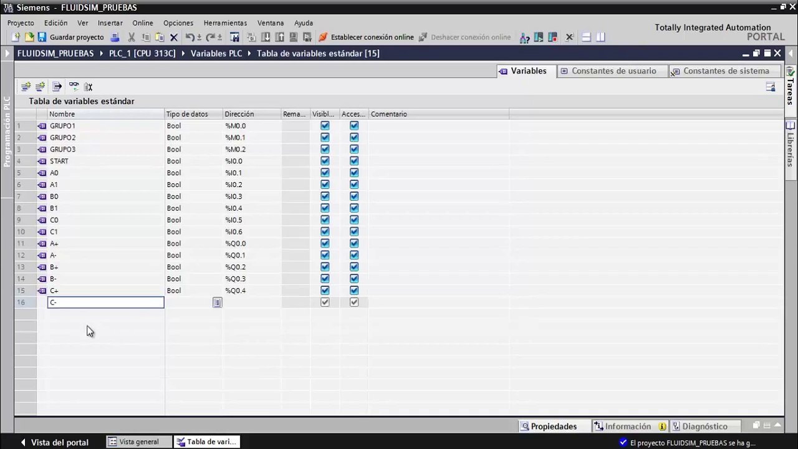This screenshot has width=798, height=449.
Task: Toggle Visible checkbox for START row
Action: [325, 161]
